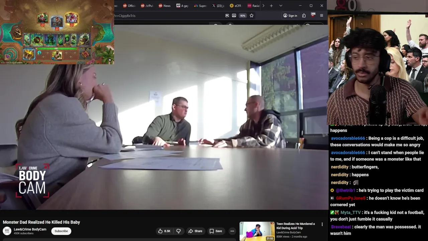428x241 pixels.
Task: Switch to the eCFR tab
Action: [236, 6]
